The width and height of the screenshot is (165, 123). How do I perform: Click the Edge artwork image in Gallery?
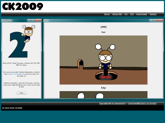(104, 95)
